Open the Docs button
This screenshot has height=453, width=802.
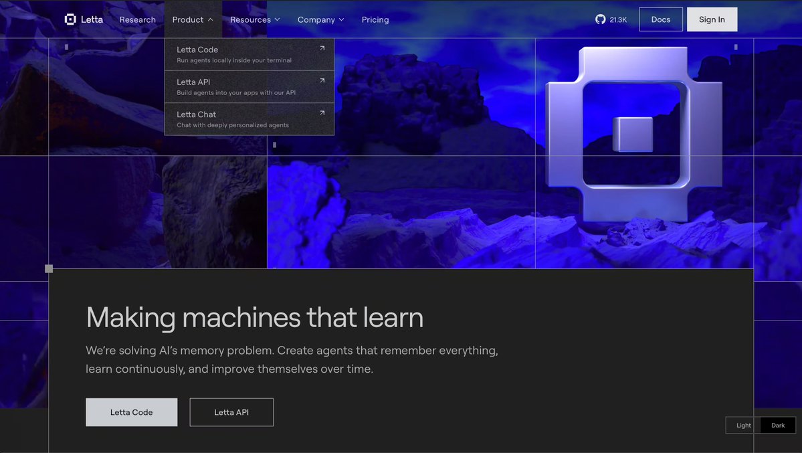[x=660, y=19]
